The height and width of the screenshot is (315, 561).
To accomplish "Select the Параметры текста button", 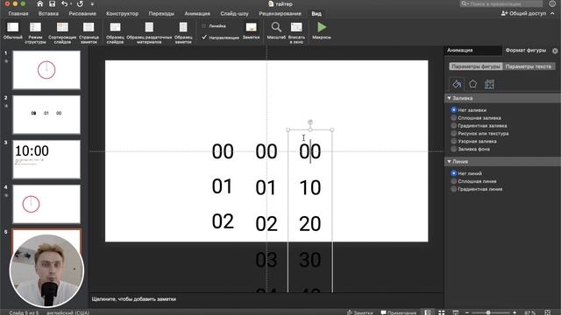I will [529, 66].
